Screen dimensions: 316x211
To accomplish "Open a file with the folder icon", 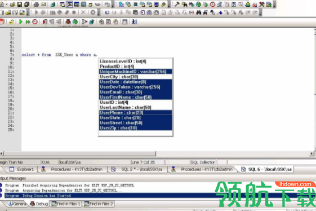I will (12, 5).
